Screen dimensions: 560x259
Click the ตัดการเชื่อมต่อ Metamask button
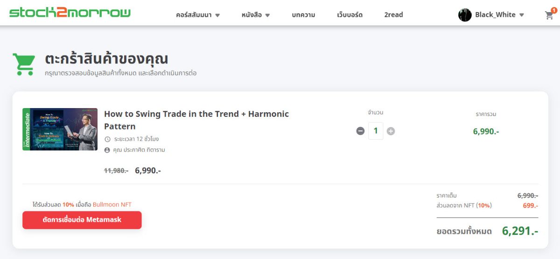point(82,220)
